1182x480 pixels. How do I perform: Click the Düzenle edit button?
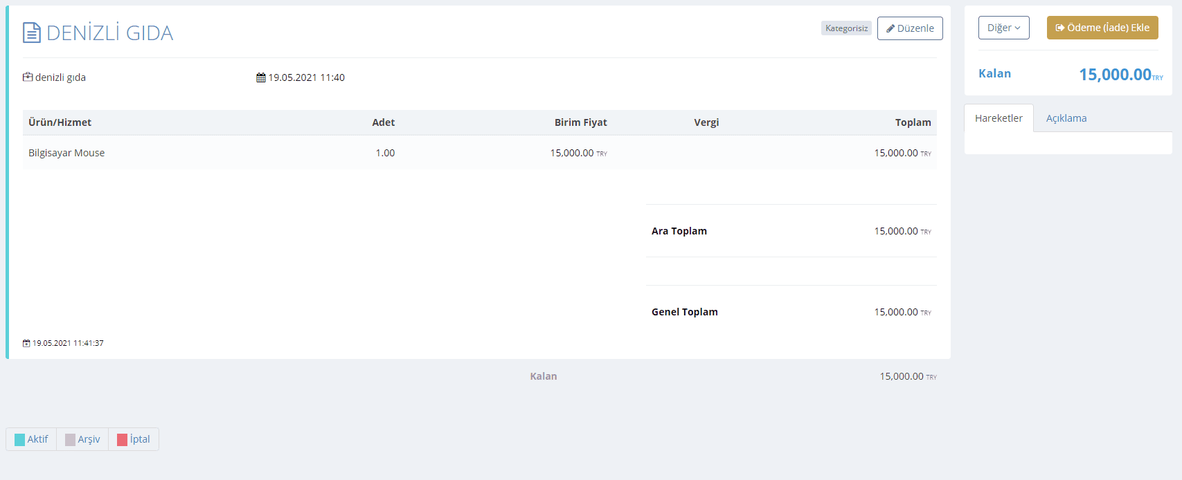pos(910,28)
